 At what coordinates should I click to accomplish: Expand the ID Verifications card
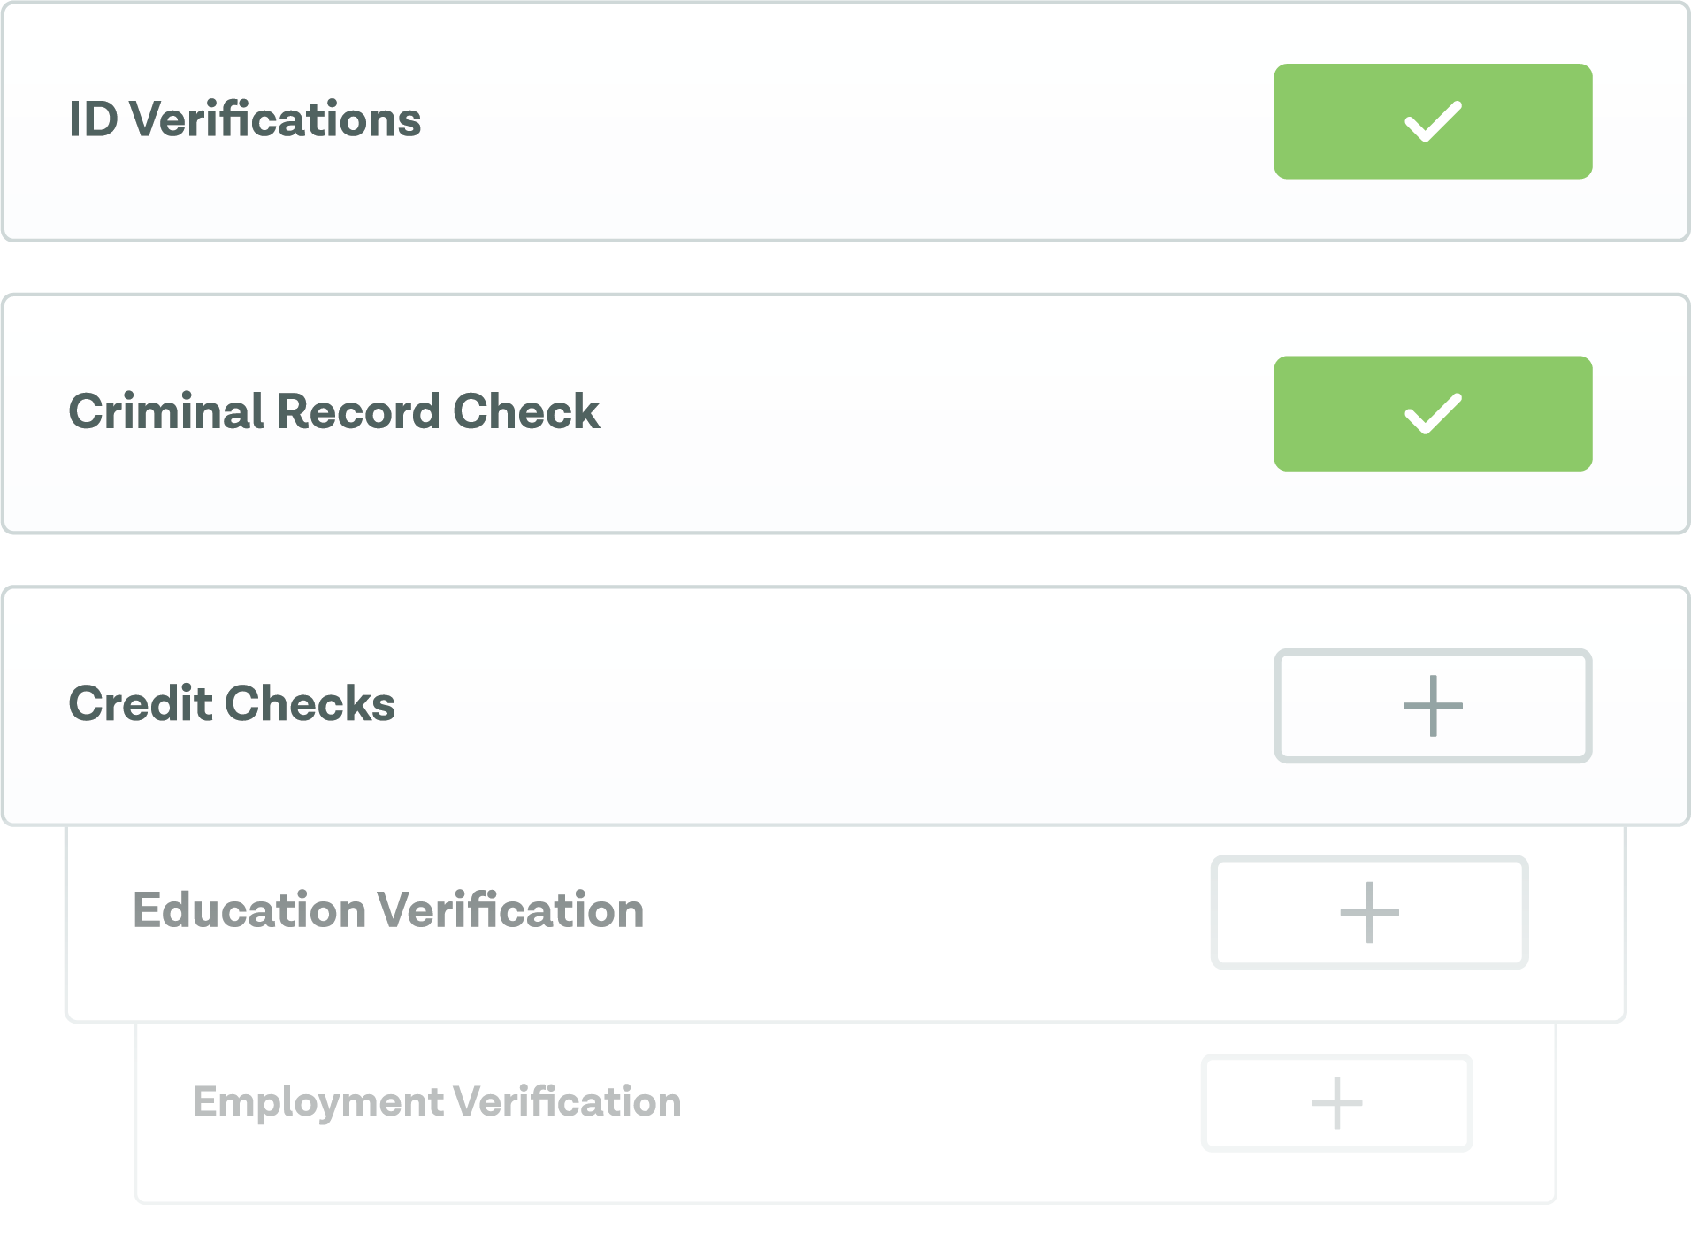tap(840, 122)
